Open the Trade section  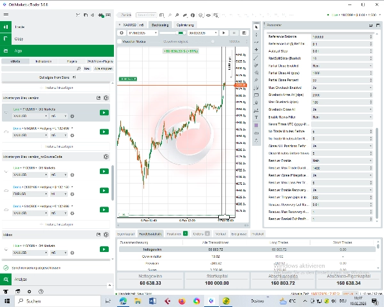coord(57,27)
